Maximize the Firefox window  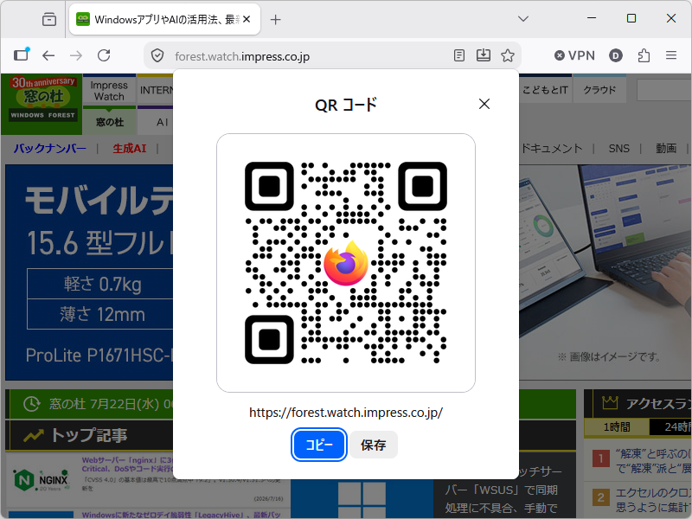point(631,18)
